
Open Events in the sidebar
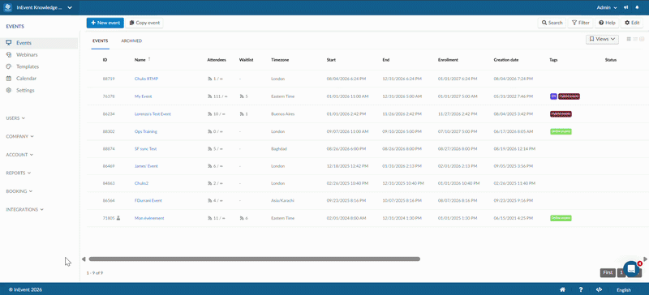click(39, 43)
